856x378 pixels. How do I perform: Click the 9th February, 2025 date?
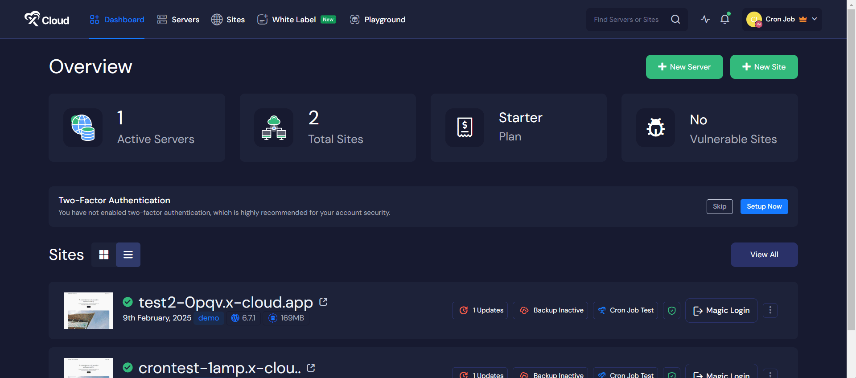[x=157, y=318]
